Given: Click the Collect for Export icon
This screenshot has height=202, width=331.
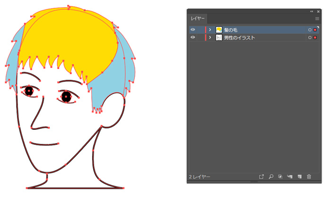Looking at the screenshot, I should click(x=261, y=177).
